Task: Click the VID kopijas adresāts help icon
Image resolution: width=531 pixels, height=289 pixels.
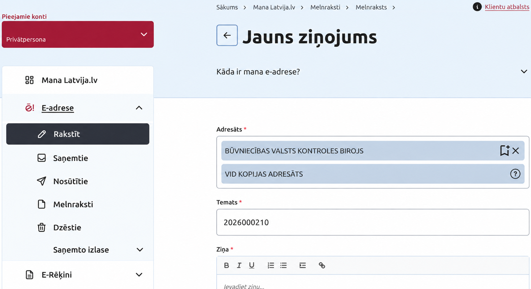Action: coord(515,174)
